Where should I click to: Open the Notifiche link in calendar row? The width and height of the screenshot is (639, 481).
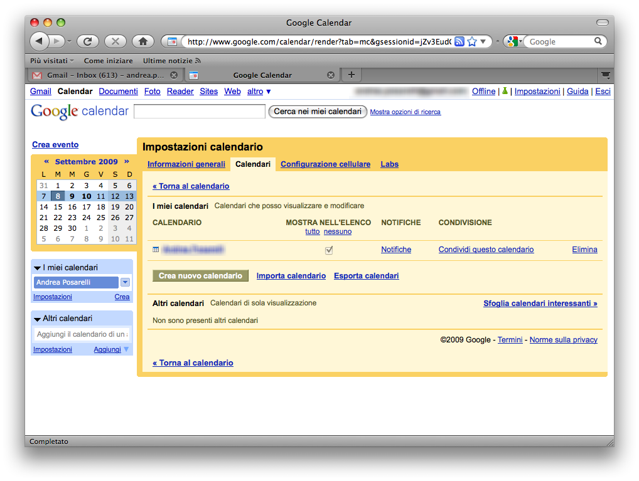[x=396, y=250]
